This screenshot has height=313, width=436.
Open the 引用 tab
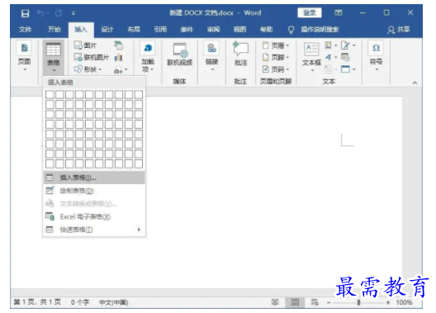pyautogui.click(x=160, y=30)
